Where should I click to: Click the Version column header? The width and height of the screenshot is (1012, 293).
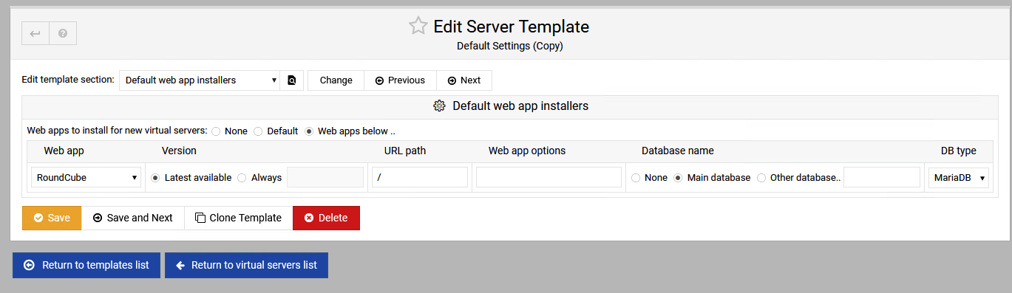(179, 151)
